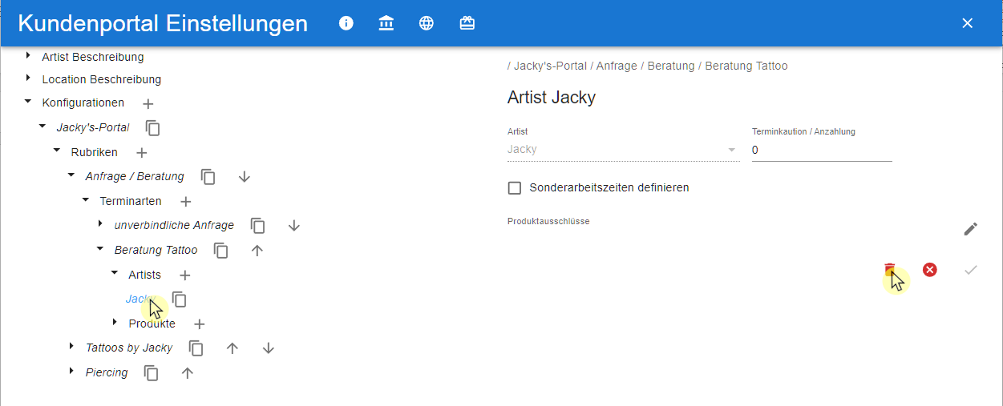Click the info icon in header
This screenshot has width=1003, height=406.
coord(346,23)
